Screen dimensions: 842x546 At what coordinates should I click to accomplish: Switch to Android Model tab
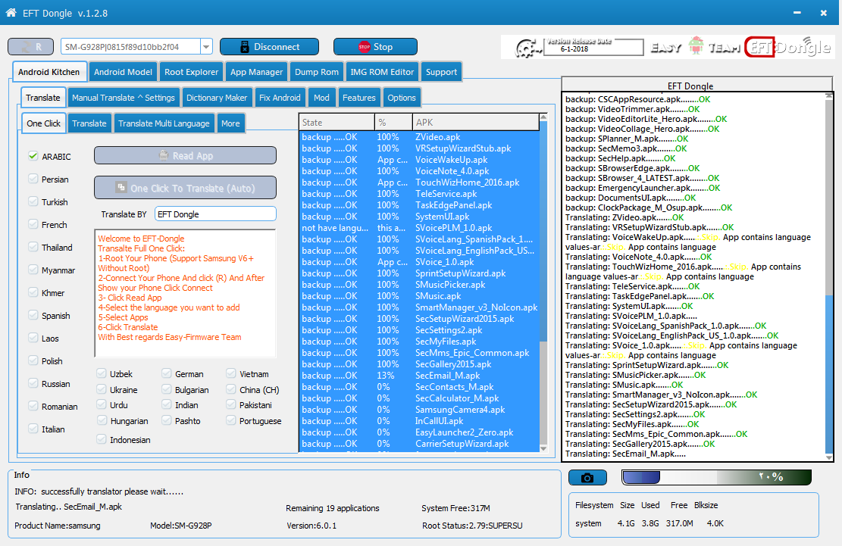(x=123, y=72)
